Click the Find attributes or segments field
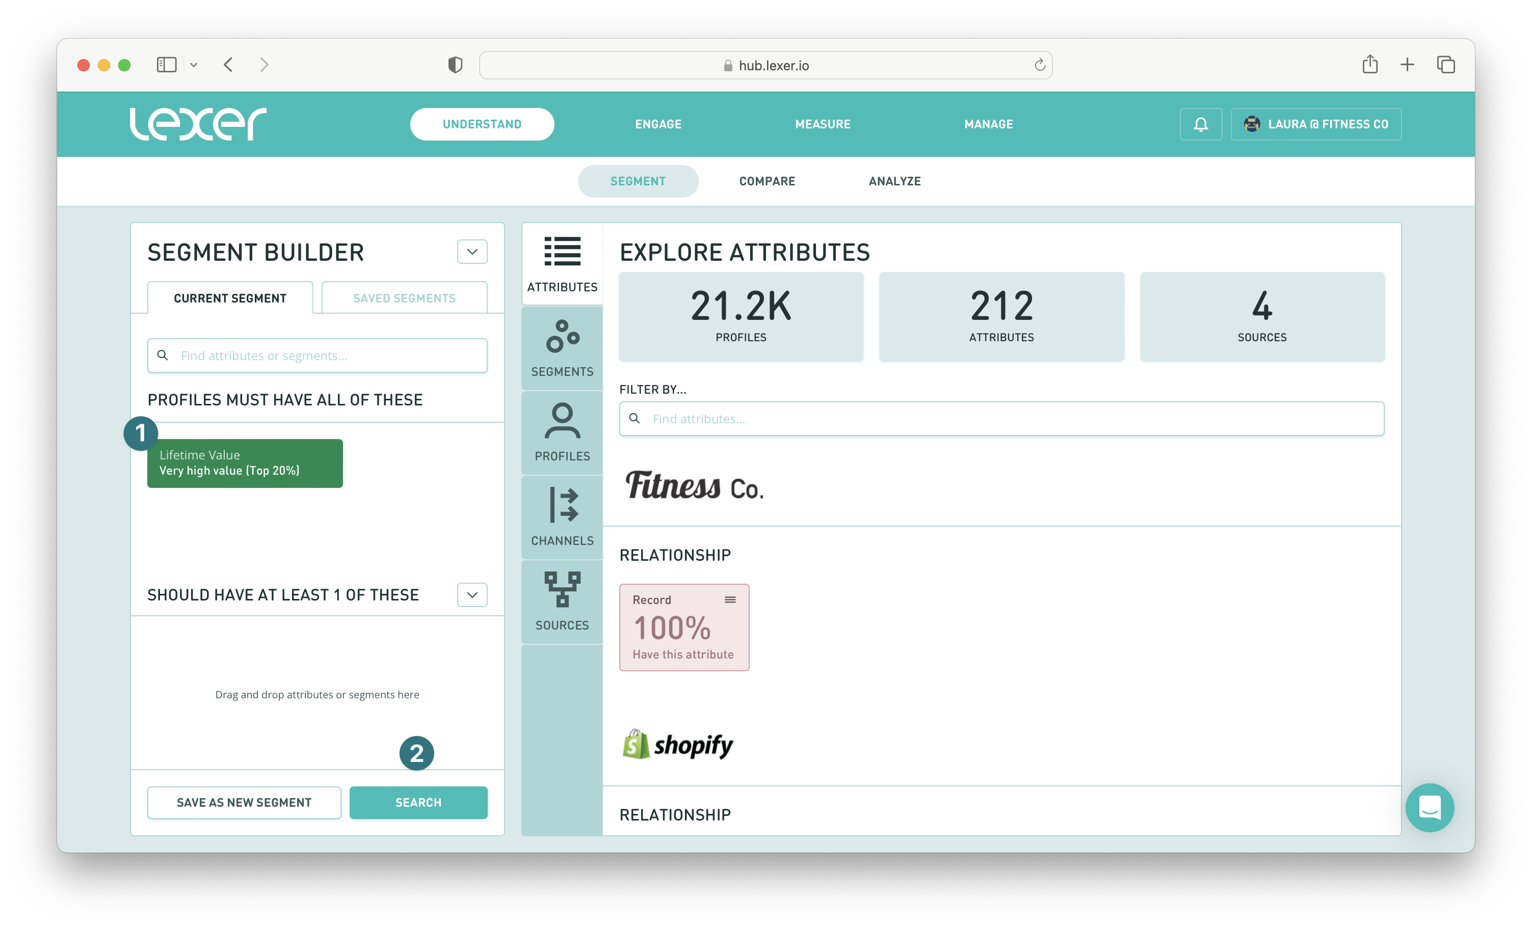The width and height of the screenshot is (1532, 928). [x=317, y=356]
